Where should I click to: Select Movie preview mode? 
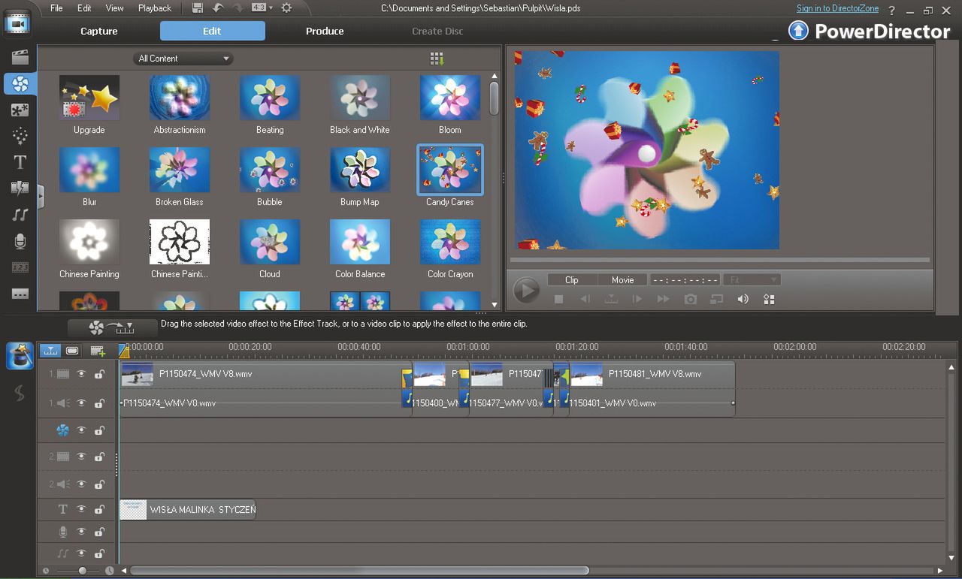(622, 279)
